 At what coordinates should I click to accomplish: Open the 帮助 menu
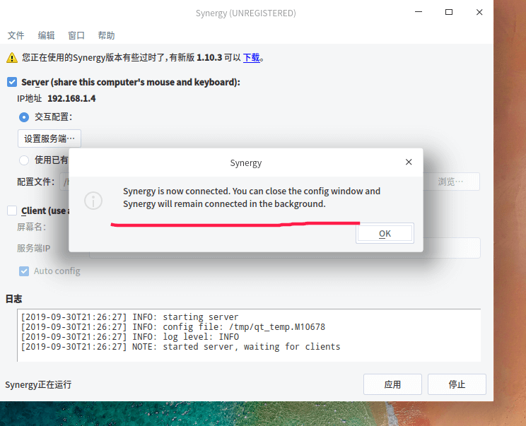pos(106,35)
